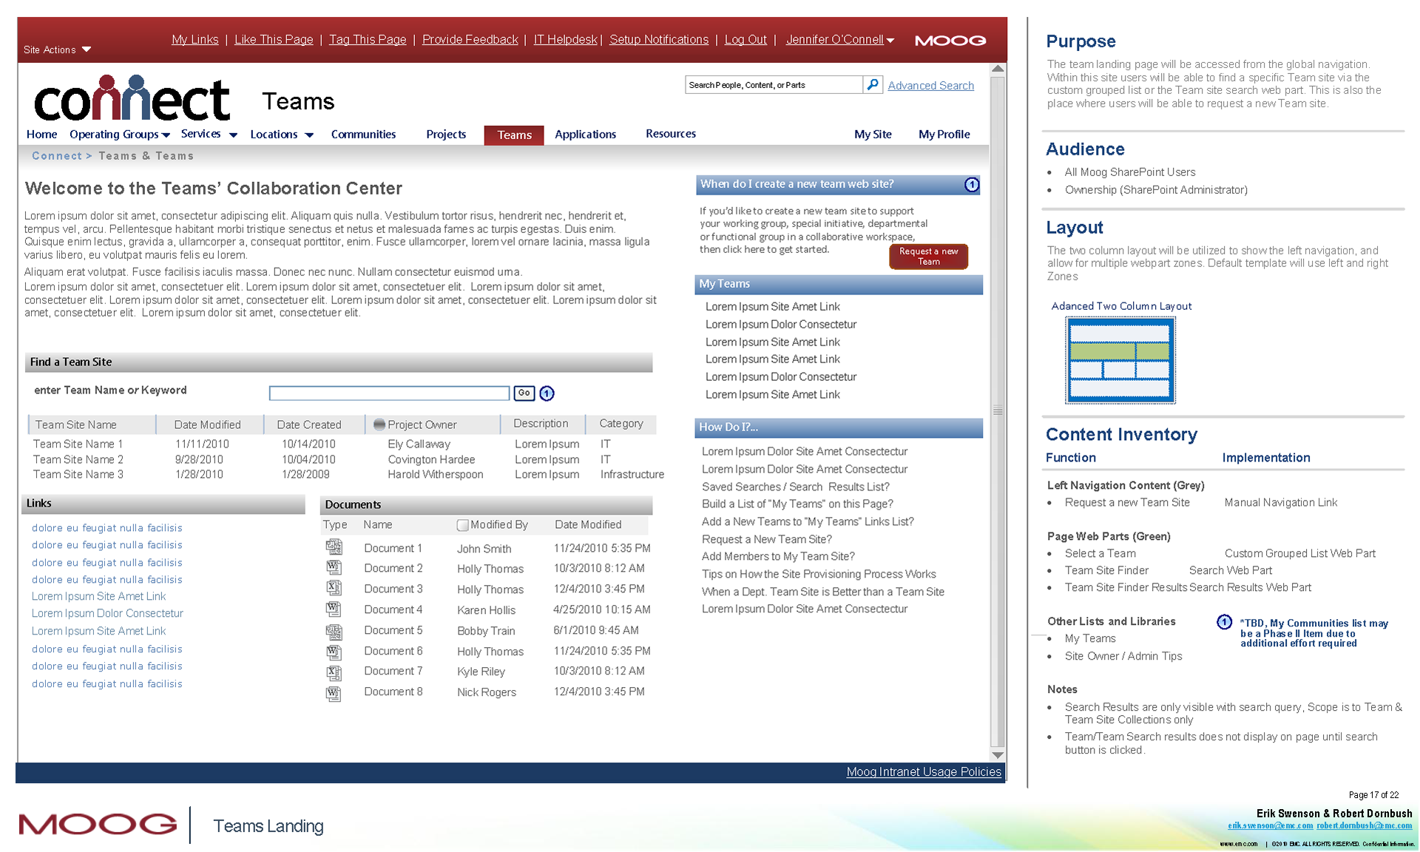Open the Projects navigation tab

[x=446, y=135]
